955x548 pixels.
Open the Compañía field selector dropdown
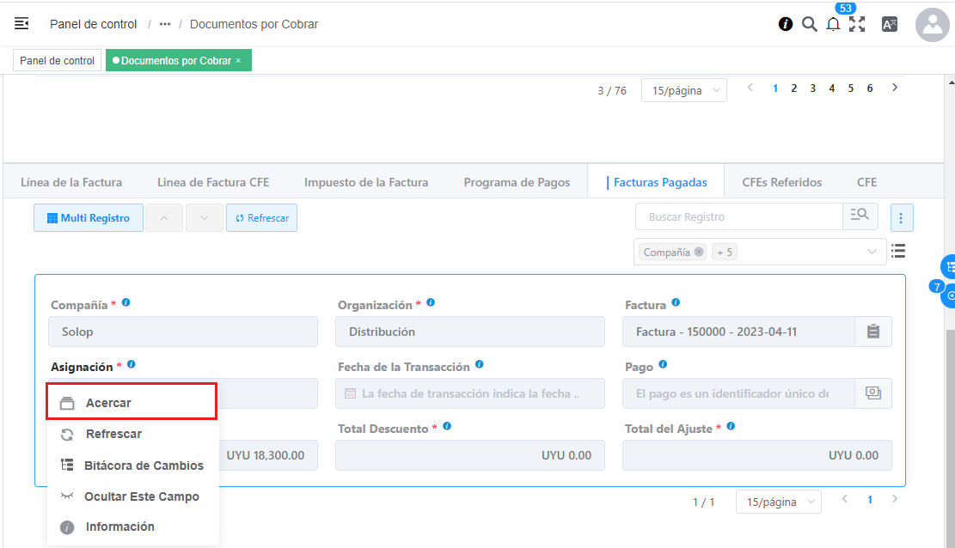pos(873,252)
